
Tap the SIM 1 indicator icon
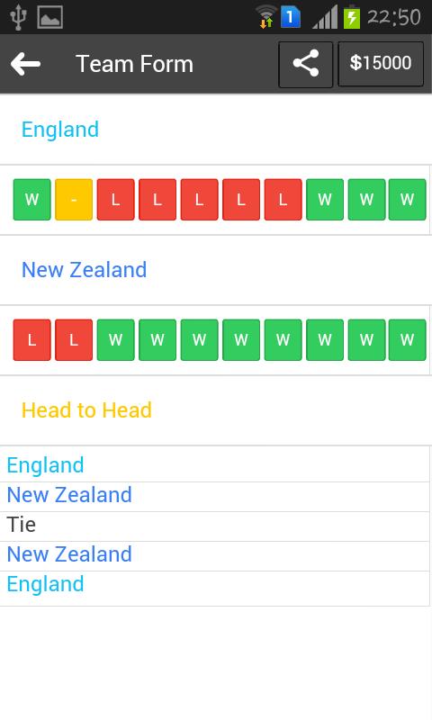[290, 17]
